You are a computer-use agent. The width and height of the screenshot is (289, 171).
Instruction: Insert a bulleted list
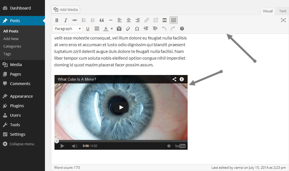84,20
